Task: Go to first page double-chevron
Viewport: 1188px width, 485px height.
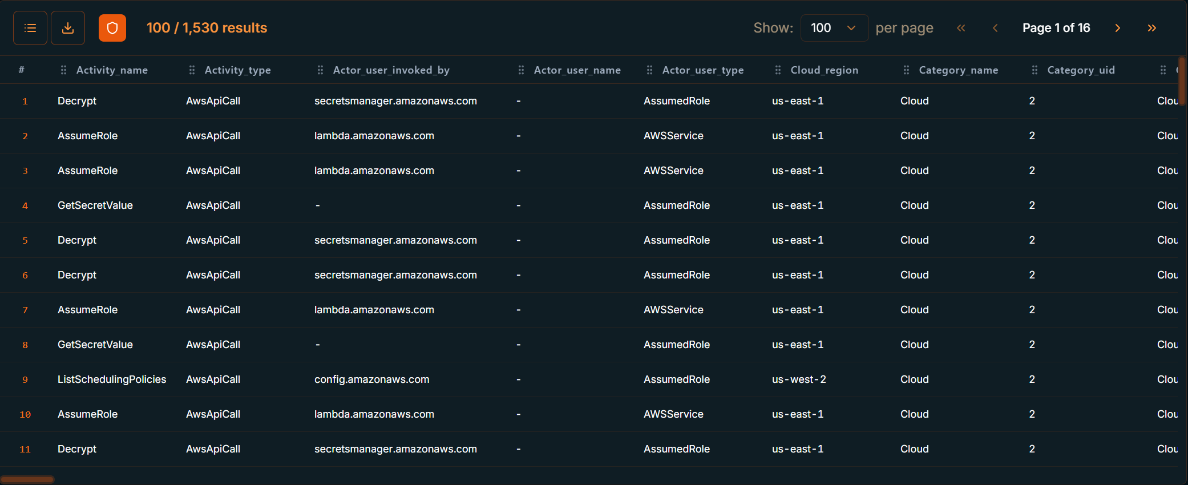Action: 961,28
